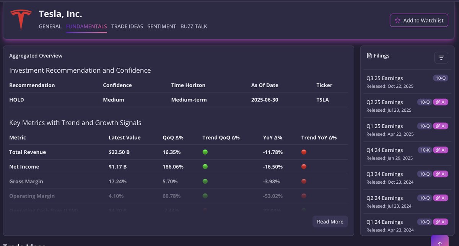Viewport: 459px width, 246px height.
Task: Click the 186.06% QoQ value
Action: [x=173, y=166]
